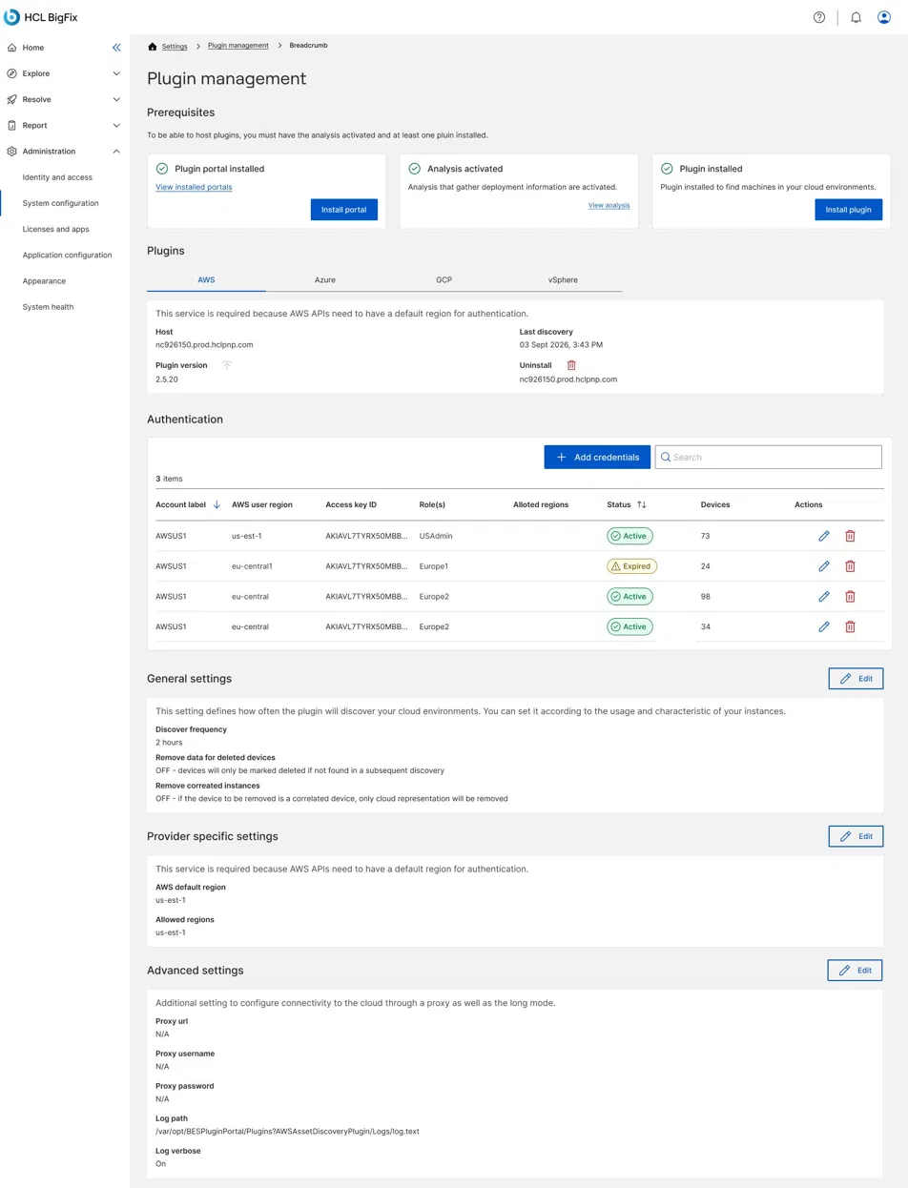Click the AWS user region header
Screen dimensions: 908x1188
point(262,504)
